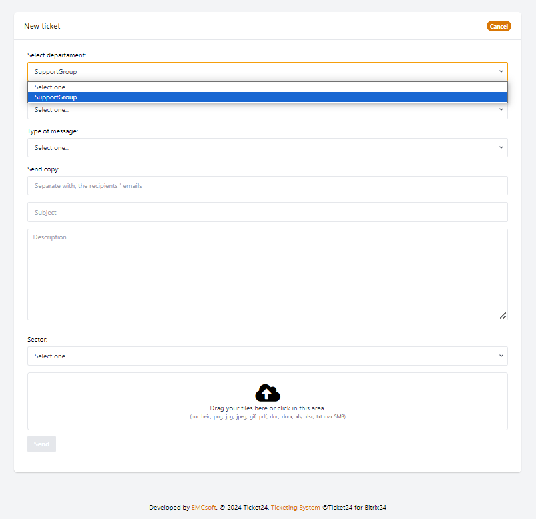Open the Select departament dropdown showing SupportGroup
Screen dimensions: 536x519
pyautogui.click(x=267, y=71)
